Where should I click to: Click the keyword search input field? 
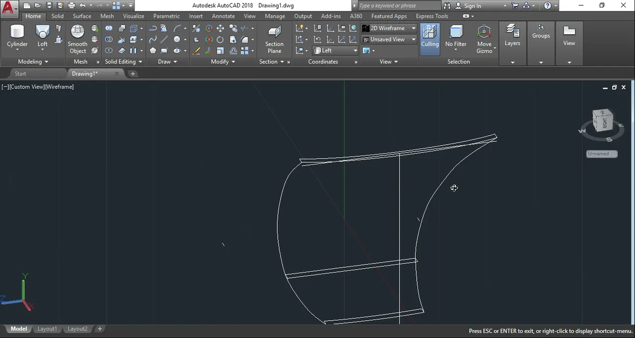(x=399, y=5)
